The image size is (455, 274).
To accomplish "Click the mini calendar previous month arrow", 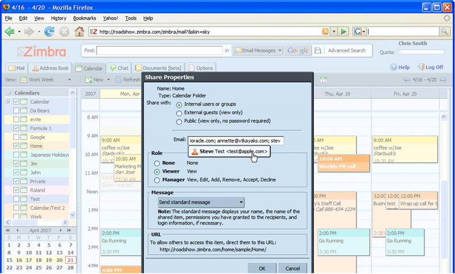I will coord(18,230).
